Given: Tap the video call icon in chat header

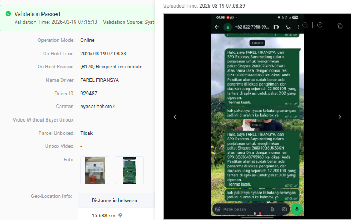Looking at the screenshot, I should tap(277, 27).
